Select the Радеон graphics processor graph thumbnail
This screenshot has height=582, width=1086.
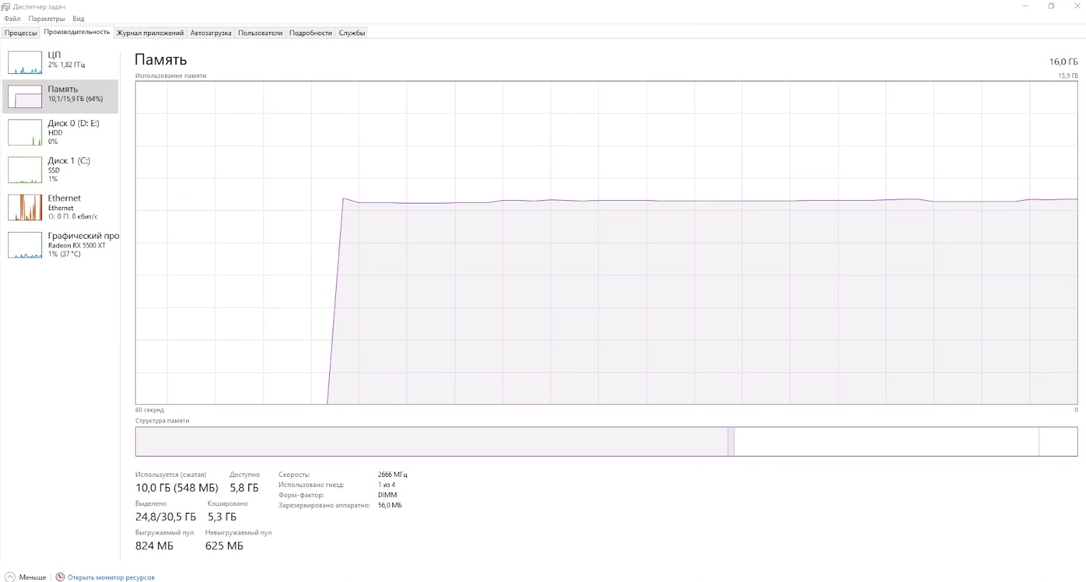tap(25, 245)
